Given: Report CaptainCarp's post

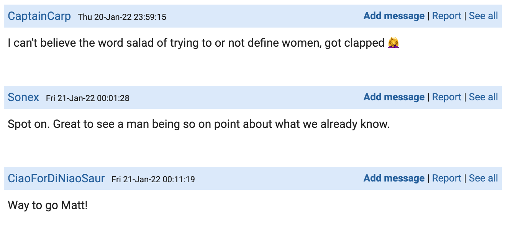Looking at the screenshot, I should (x=446, y=16).
